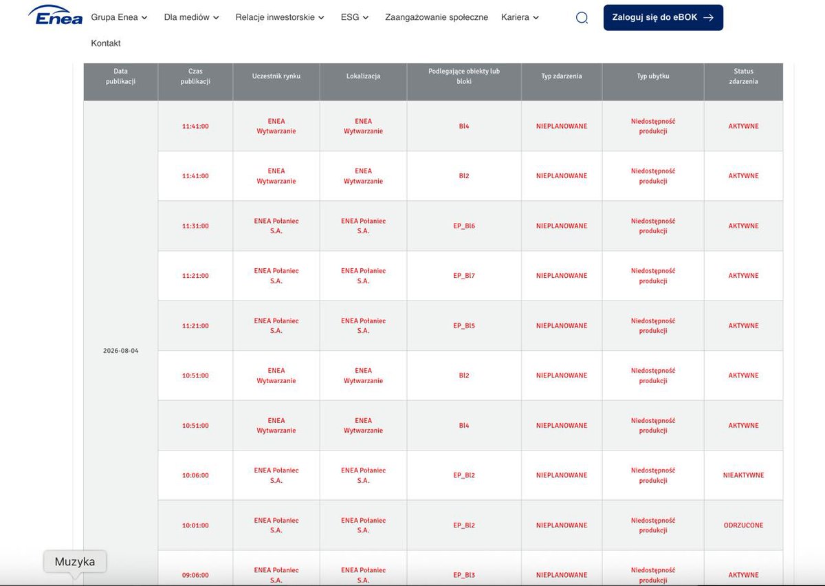Click Niedostępność produkcji in EP_Bl5 row
The height and width of the screenshot is (586, 825).
pyautogui.click(x=653, y=326)
